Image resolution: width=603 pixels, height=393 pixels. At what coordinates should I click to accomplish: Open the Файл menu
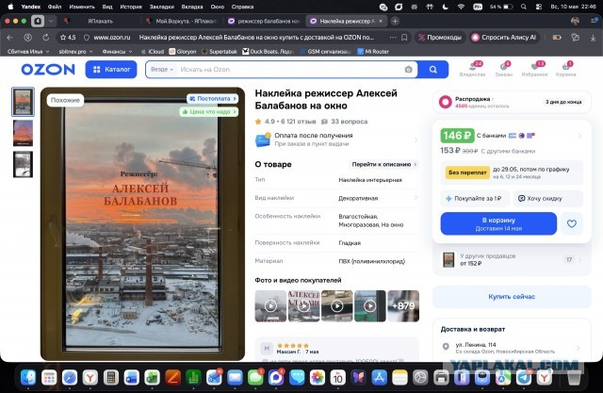(55, 7)
